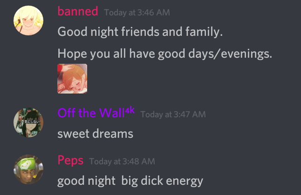Open Peps' green headphones avatar
This screenshot has height=195, width=301.
click(28, 169)
